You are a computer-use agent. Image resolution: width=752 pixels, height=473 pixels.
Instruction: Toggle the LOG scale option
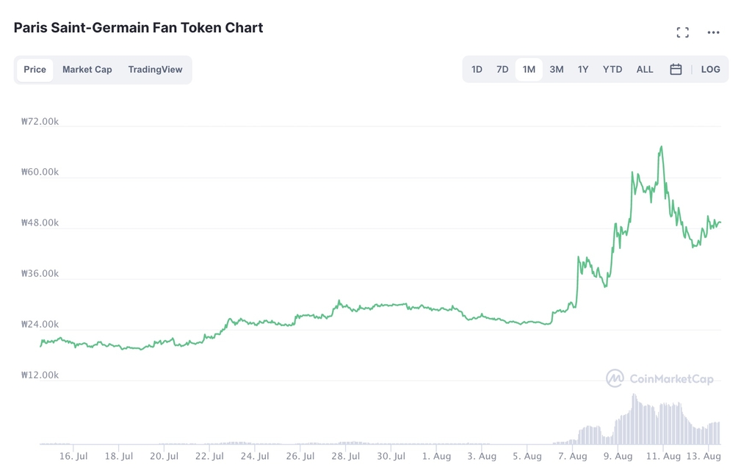point(710,70)
